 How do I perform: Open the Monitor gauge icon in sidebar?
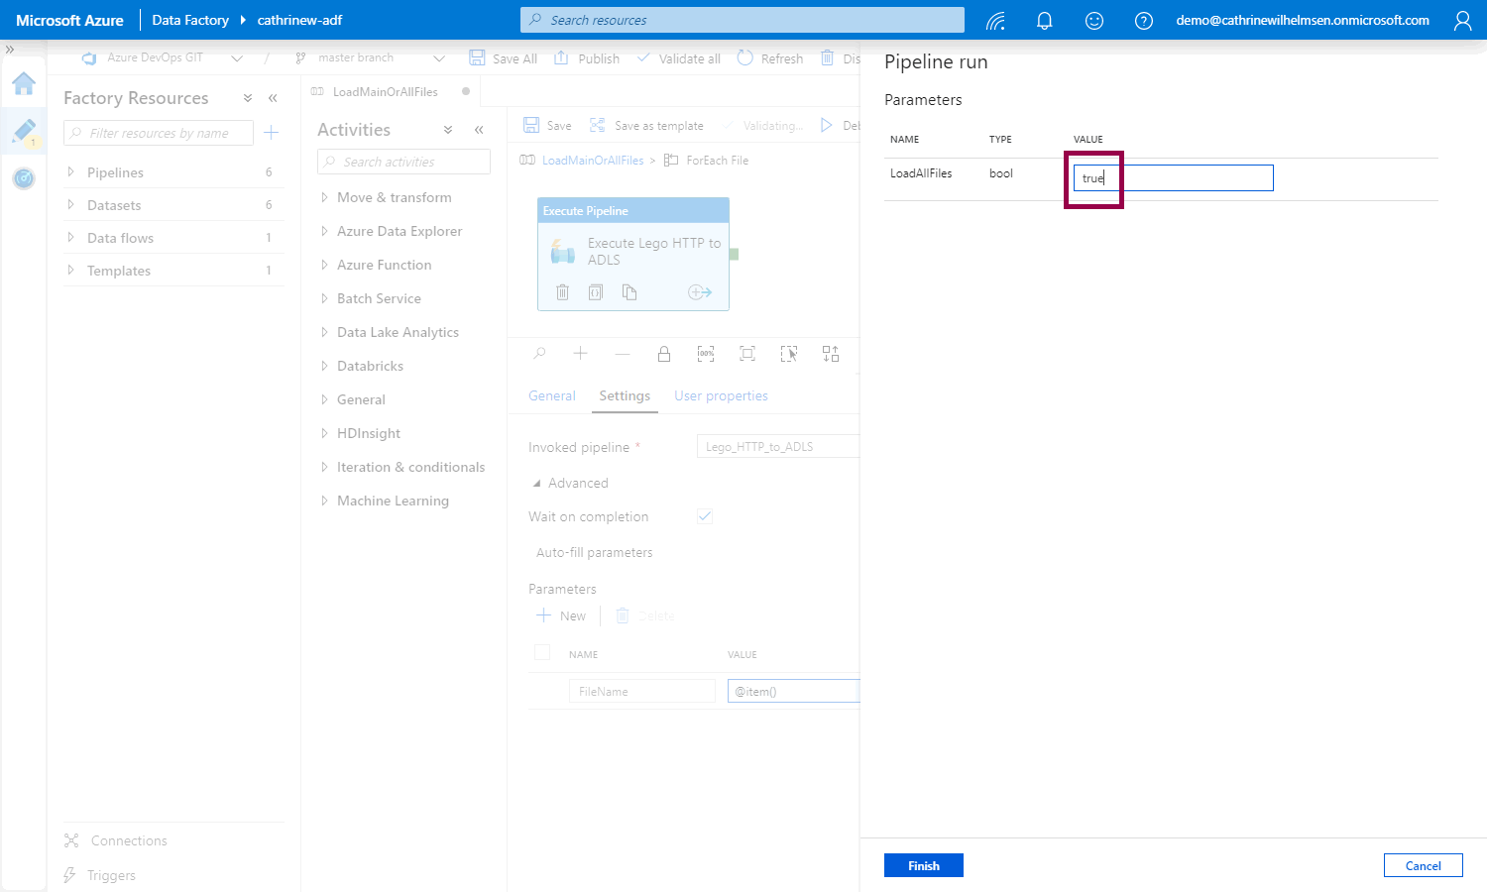[x=24, y=178]
